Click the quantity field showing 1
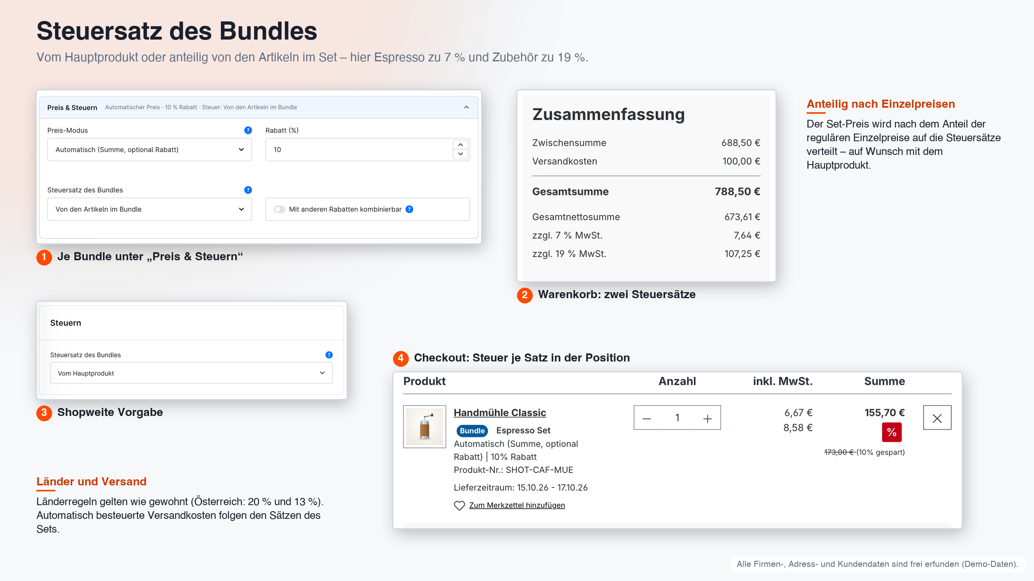 coord(677,418)
